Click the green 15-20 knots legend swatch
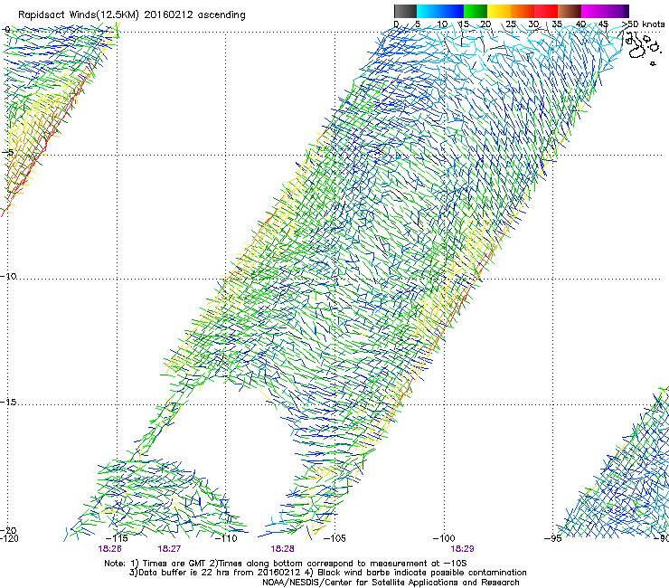The height and width of the screenshot is (588, 669). point(476,11)
